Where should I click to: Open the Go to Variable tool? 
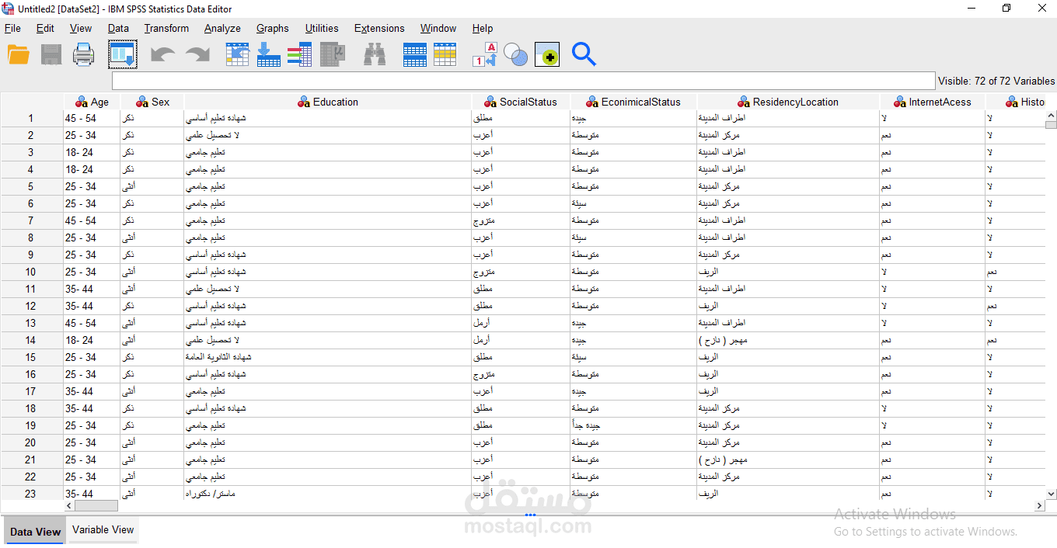268,54
